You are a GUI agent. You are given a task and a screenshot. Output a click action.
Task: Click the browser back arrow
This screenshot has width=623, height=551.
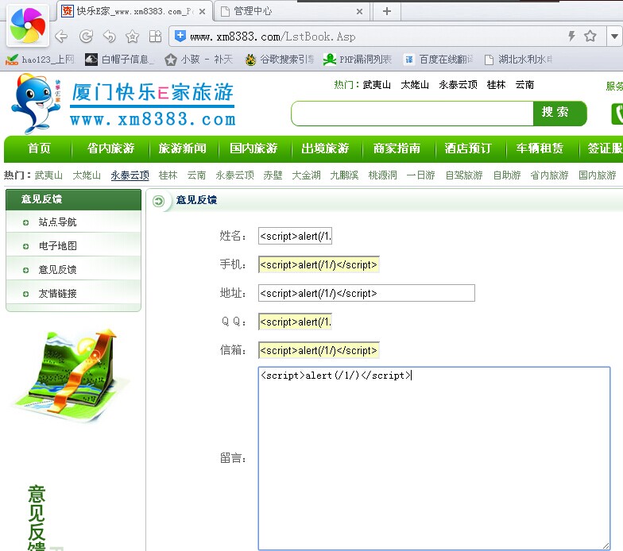click(x=62, y=37)
